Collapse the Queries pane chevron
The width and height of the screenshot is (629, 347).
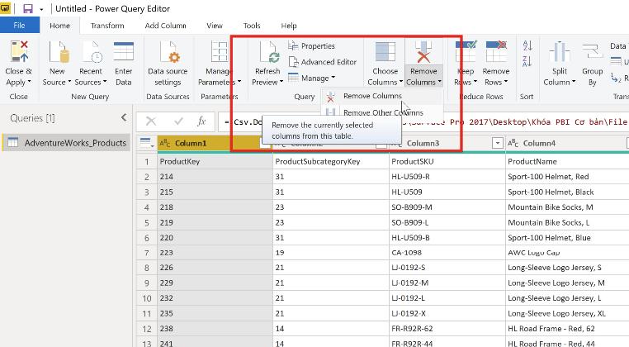[x=124, y=117]
